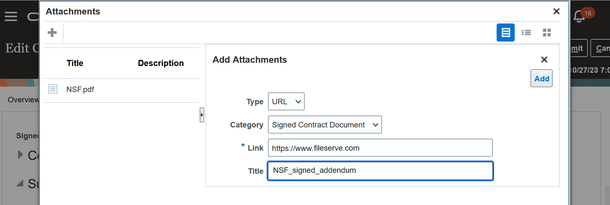Open the Type dropdown showing URL

(x=286, y=101)
